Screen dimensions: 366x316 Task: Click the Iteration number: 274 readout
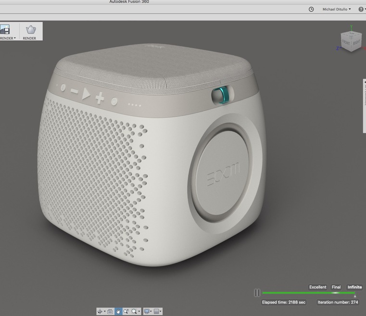coord(338,302)
